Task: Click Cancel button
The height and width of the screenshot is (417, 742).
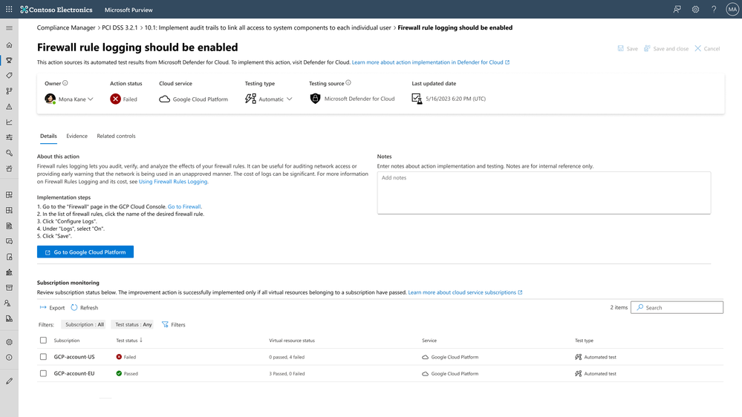Action: pos(707,49)
